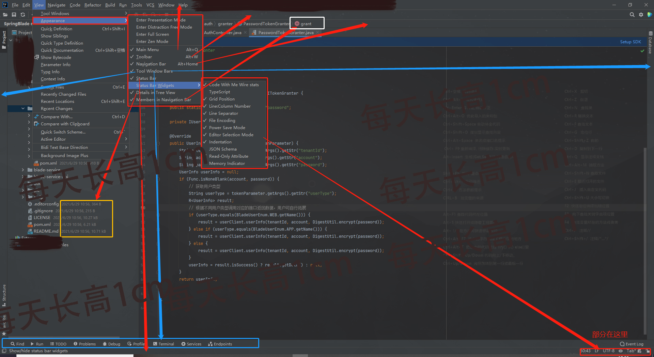
Task: Select Quick Definition menu item
Action: point(80,29)
